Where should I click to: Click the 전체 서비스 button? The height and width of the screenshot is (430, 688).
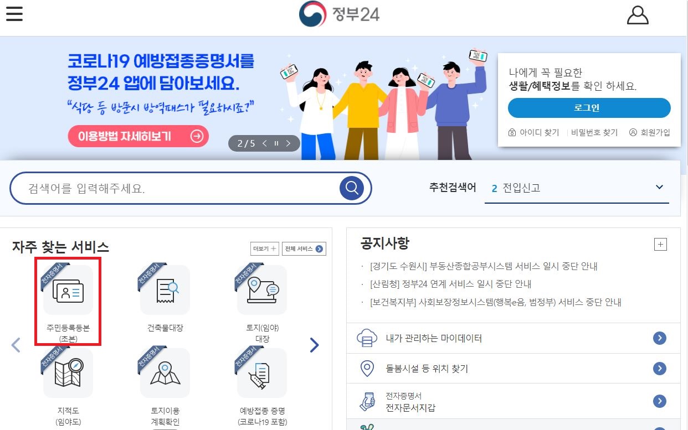[304, 249]
